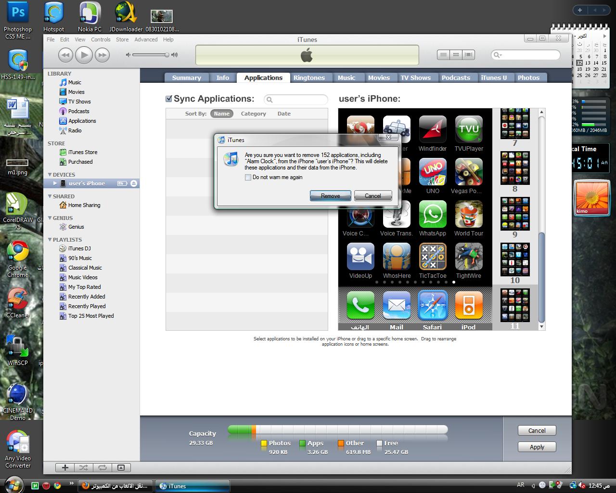Viewport: 616px width, 493px height.
Task: Open Google Chrome desktop icon
Action: tap(18, 259)
